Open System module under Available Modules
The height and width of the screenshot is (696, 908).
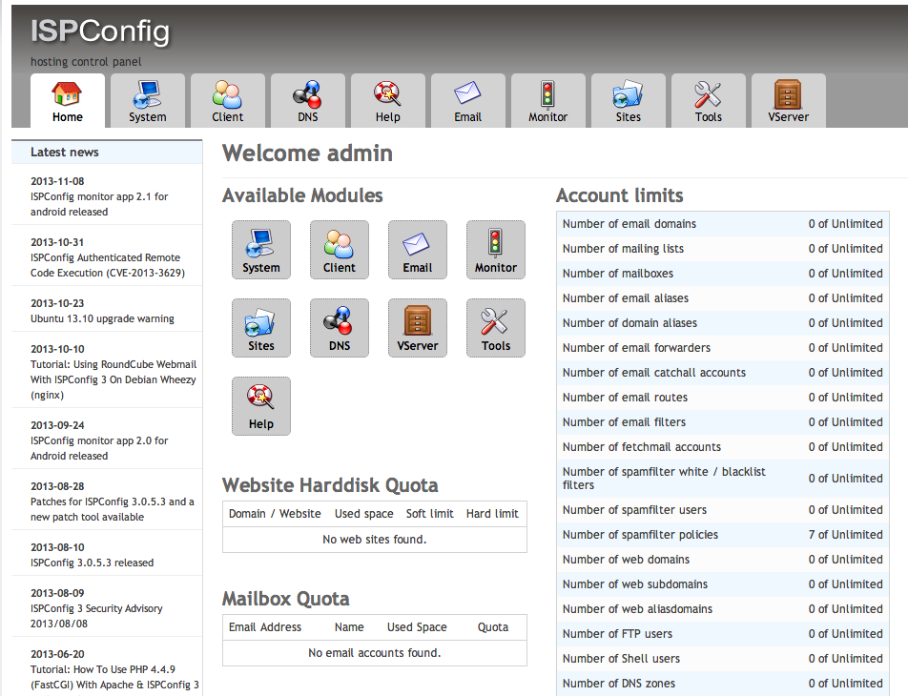[x=261, y=250]
